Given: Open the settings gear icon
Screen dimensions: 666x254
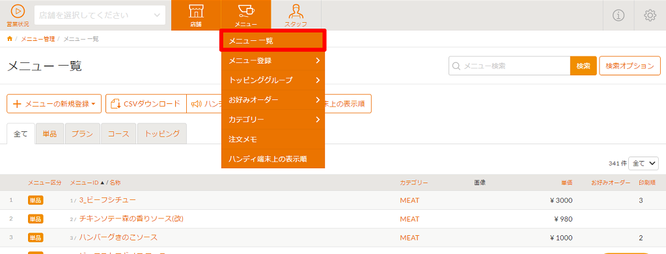Looking at the screenshot, I should click(650, 15).
